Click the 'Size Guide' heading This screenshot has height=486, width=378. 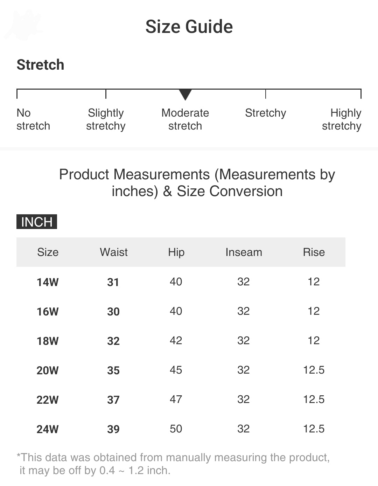tap(189, 27)
